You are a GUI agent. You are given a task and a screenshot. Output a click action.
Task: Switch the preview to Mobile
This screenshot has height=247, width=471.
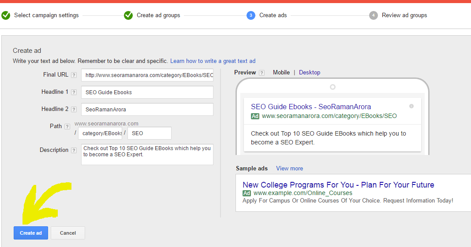pos(281,73)
